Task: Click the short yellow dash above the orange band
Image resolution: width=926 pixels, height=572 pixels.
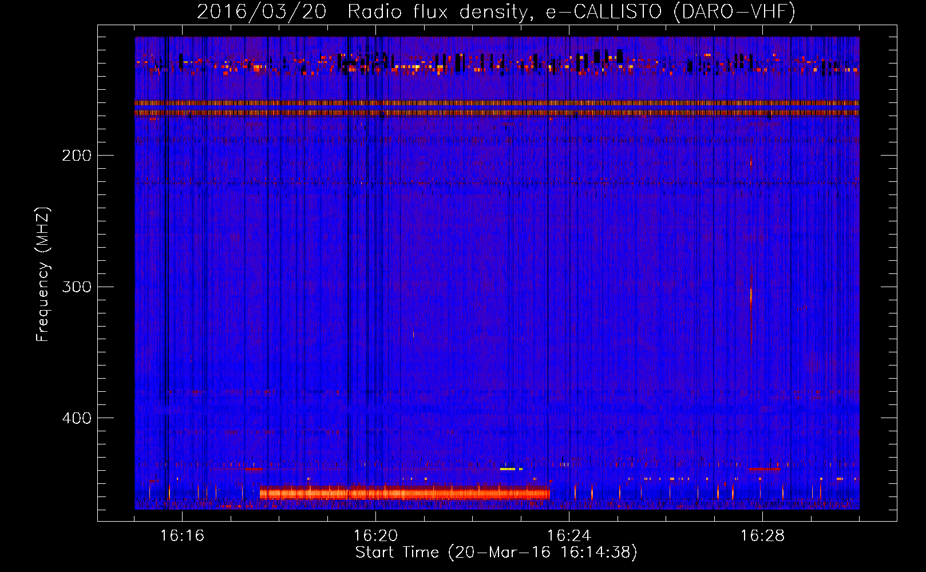Action: click(508, 469)
